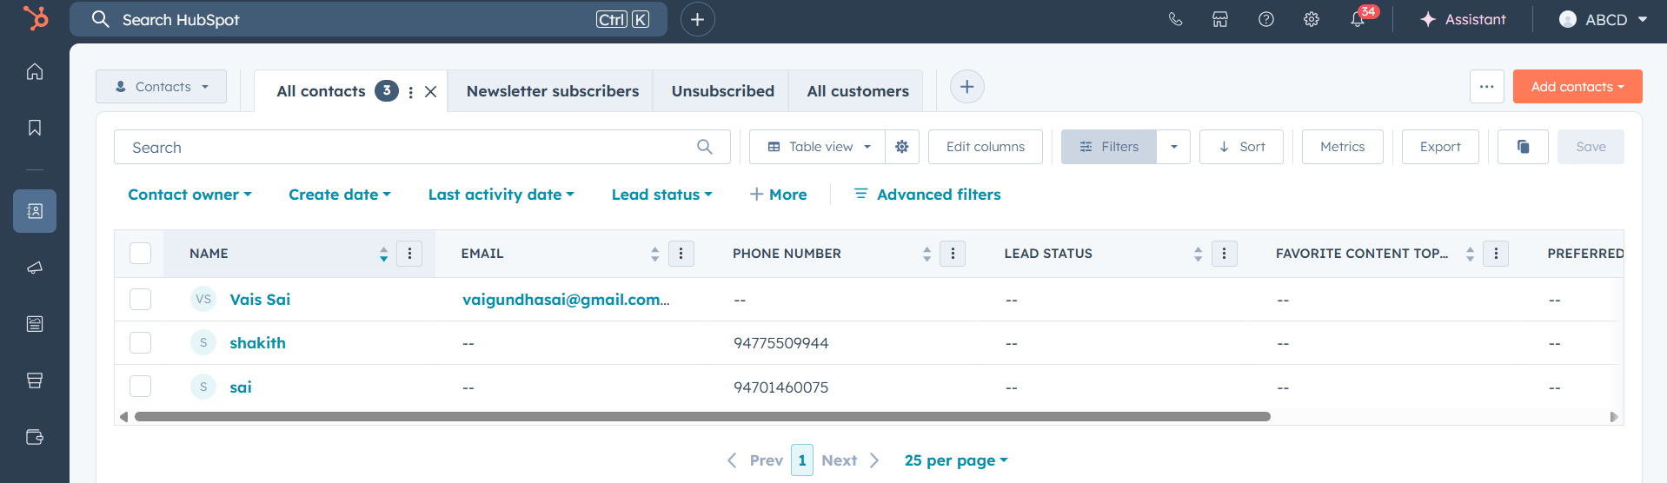Screen dimensions: 1667x483
Task: Open table view settings gear icon
Action: point(902,147)
